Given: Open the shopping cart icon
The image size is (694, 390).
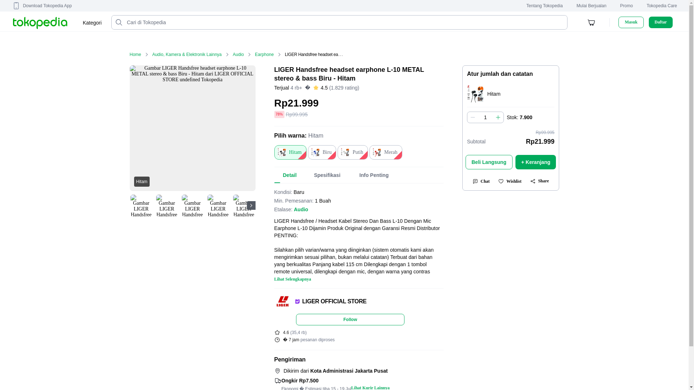Looking at the screenshot, I should coord(591,22).
